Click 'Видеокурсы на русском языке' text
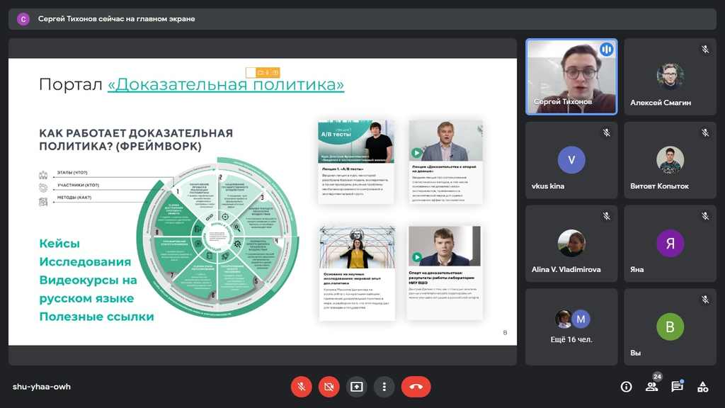This screenshot has width=725, height=408. 88,289
